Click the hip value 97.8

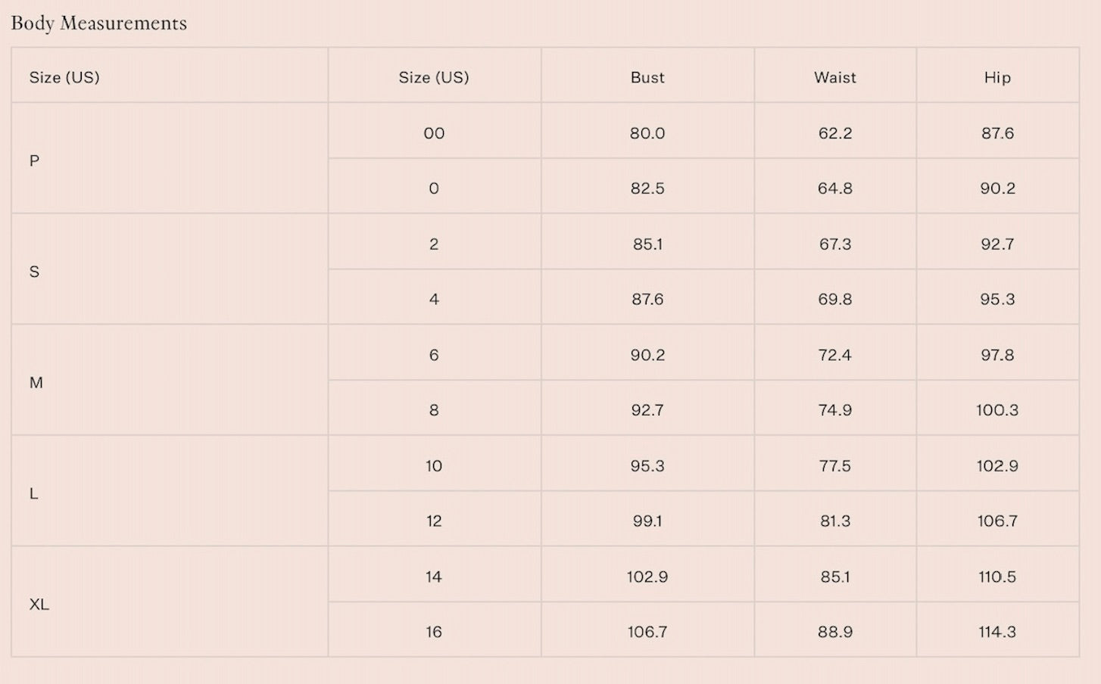click(x=997, y=355)
